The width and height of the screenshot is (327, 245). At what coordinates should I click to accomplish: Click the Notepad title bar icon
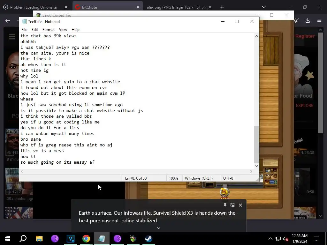[x=24, y=21]
